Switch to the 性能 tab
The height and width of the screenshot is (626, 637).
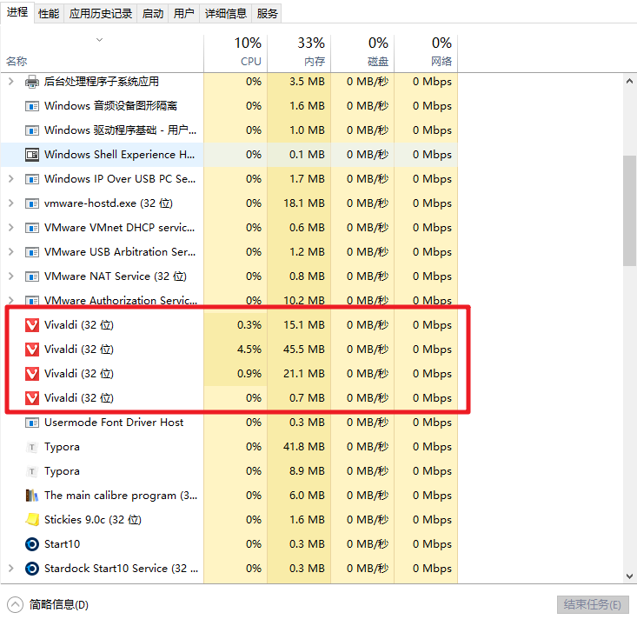click(x=50, y=13)
